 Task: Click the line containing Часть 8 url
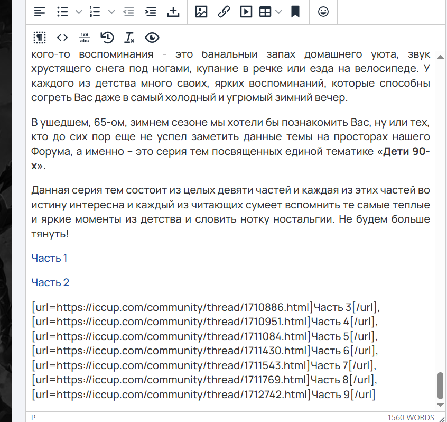(204, 380)
